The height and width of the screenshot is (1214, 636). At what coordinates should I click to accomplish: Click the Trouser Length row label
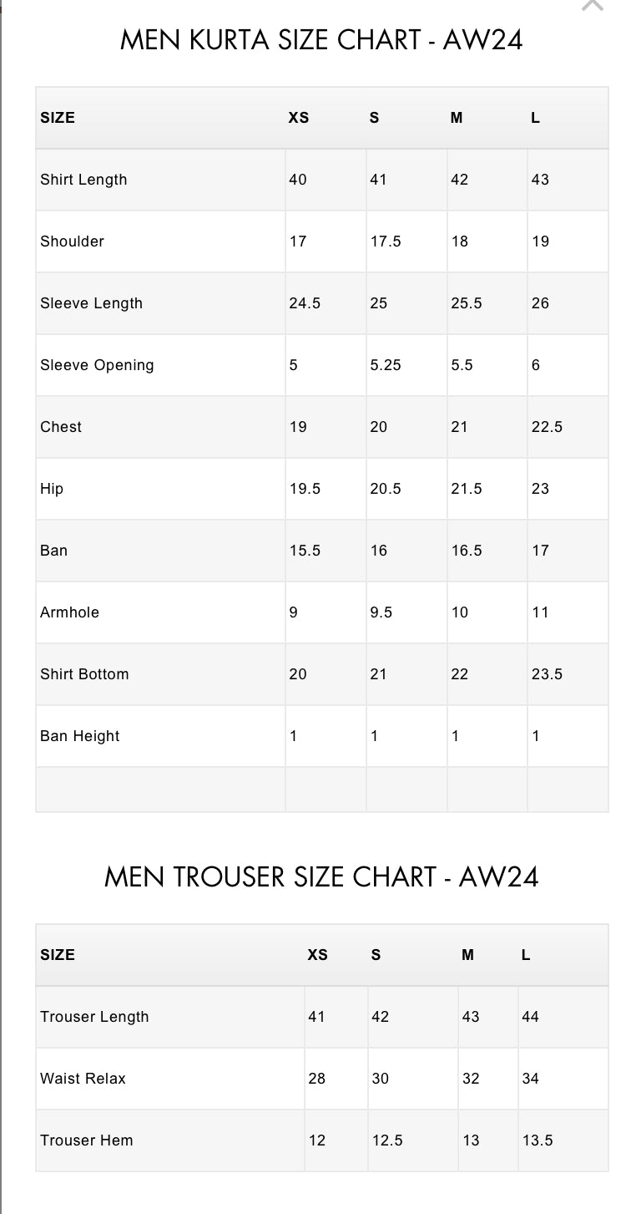click(x=94, y=1017)
